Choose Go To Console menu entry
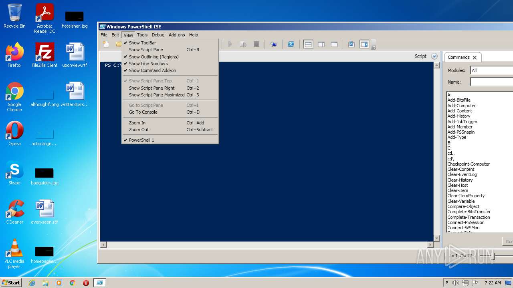513x288 pixels. (x=170, y=112)
